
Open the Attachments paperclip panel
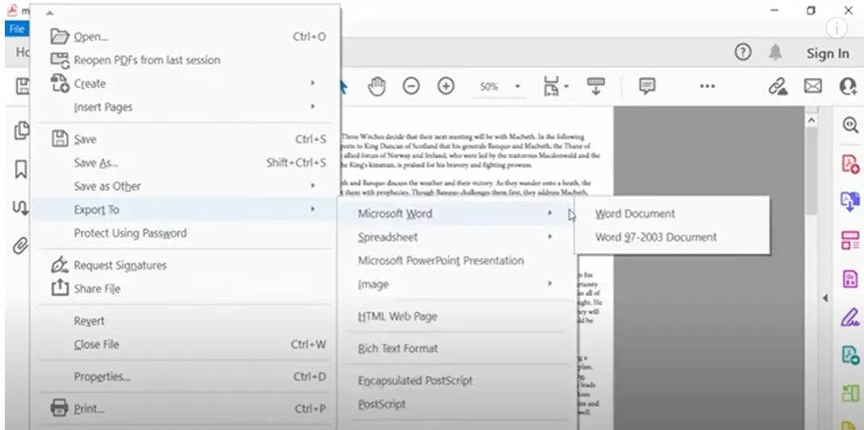pyautogui.click(x=20, y=246)
